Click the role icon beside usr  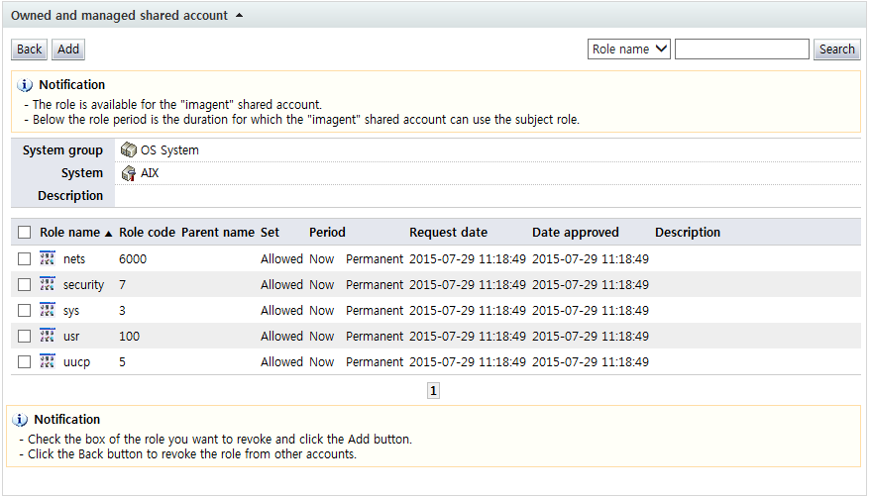point(48,336)
